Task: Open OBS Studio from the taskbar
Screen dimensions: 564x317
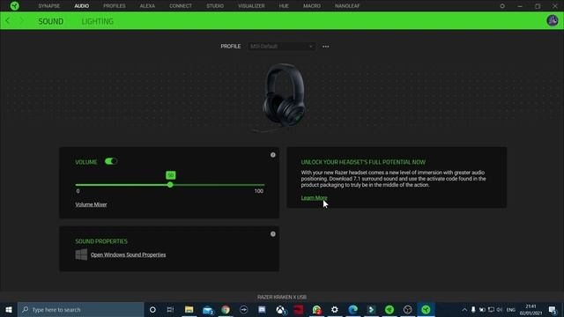Action: [407, 309]
